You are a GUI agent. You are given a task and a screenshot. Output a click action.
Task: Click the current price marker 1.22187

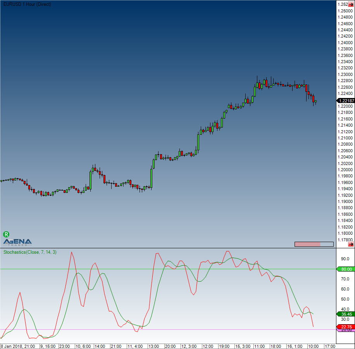(x=345, y=101)
